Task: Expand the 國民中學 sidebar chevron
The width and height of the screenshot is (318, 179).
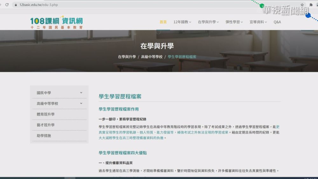Action: point(81,93)
